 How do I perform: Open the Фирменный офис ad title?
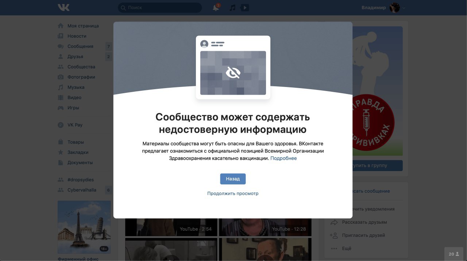78,259
